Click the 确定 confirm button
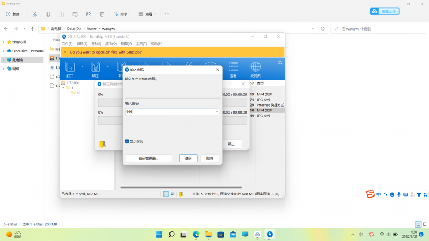429x241 pixels. click(188, 159)
